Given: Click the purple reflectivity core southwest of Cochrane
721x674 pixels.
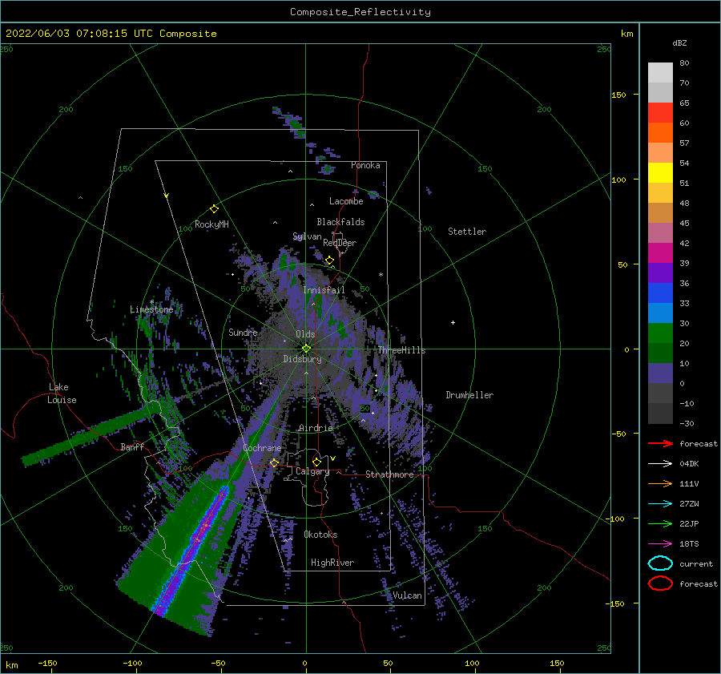Looking at the screenshot, I should tap(191, 551).
